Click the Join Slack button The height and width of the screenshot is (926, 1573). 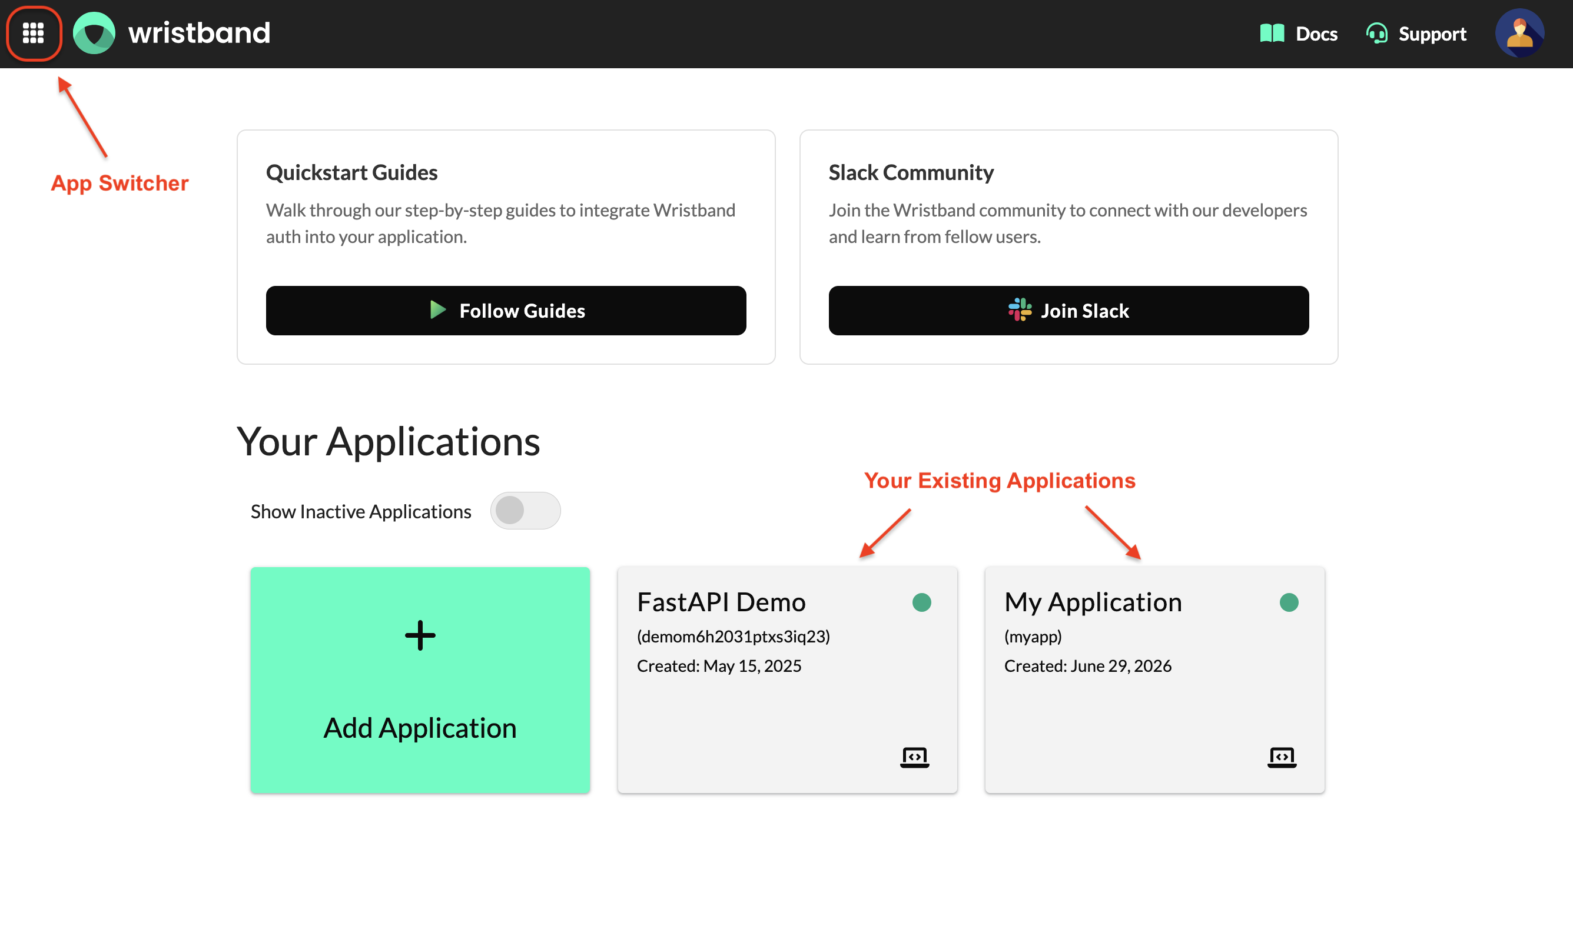[x=1068, y=311]
